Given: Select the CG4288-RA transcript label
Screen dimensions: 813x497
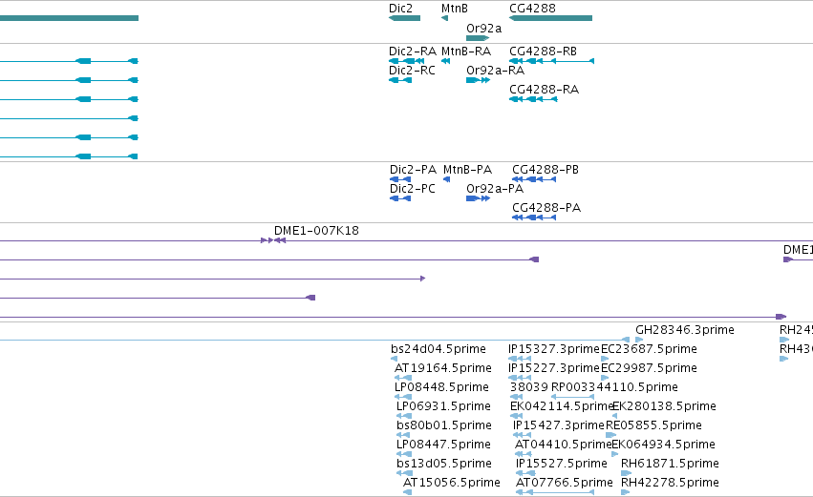Looking at the screenshot, I should 544,90.
